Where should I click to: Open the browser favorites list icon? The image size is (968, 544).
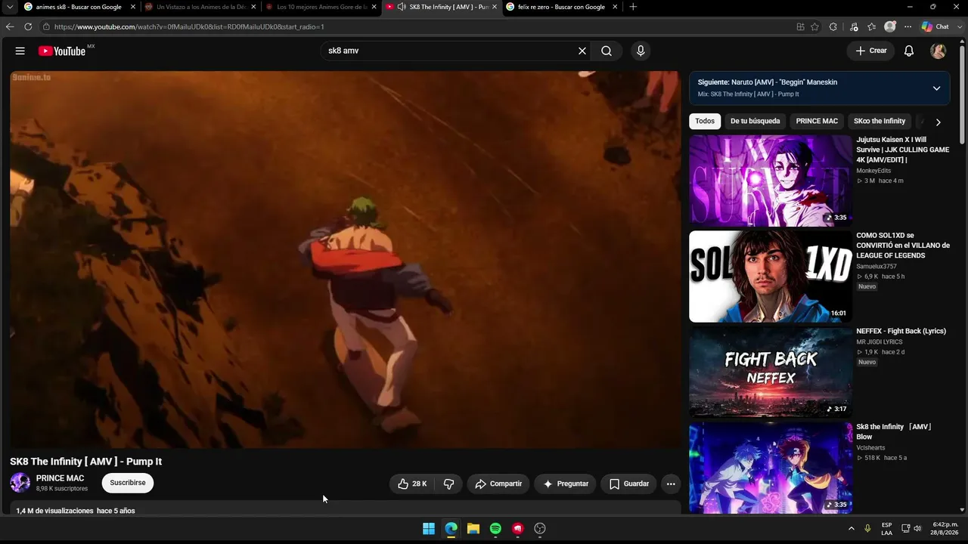[872, 26]
